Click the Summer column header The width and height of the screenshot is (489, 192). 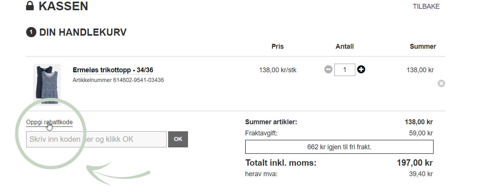[x=423, y=47]
